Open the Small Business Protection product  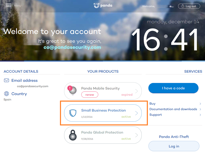(x=103, y=113)
